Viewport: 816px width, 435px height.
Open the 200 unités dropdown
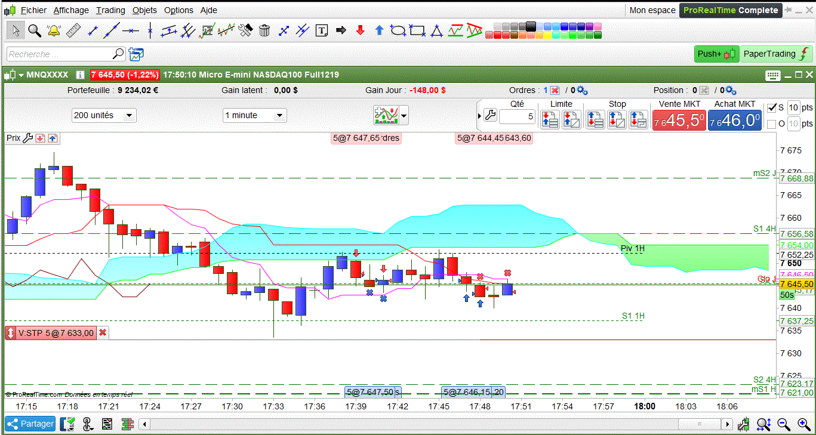[x=104, y=115]
